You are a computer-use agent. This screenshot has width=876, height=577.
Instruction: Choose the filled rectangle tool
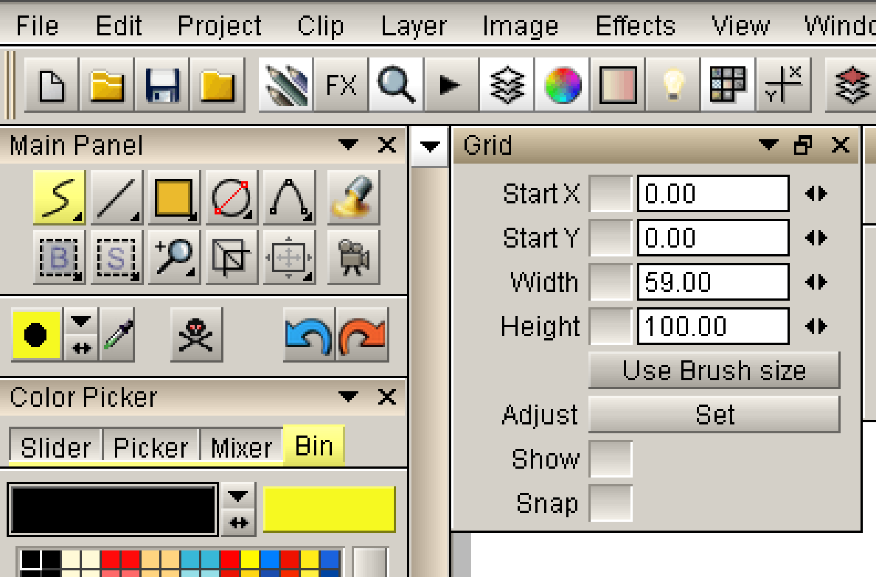click(174, 197)
